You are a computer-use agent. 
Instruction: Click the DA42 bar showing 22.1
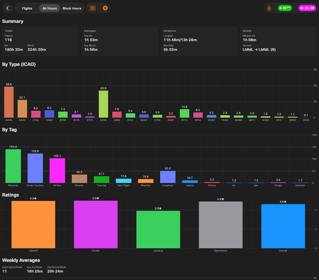(x=22, y=109)
